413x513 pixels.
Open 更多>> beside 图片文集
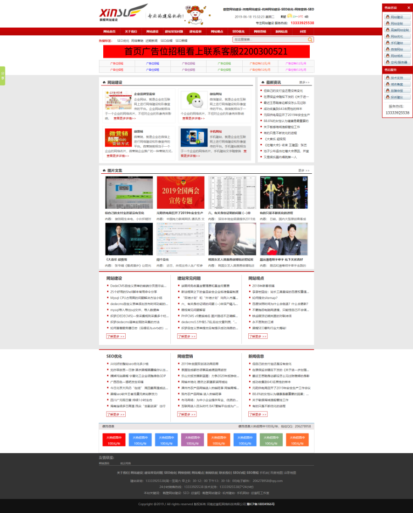tap(304, 171)
